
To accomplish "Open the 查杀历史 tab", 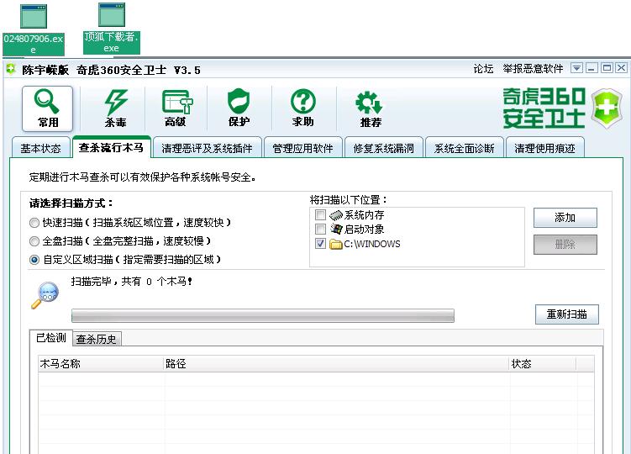I will click(96, 339).
